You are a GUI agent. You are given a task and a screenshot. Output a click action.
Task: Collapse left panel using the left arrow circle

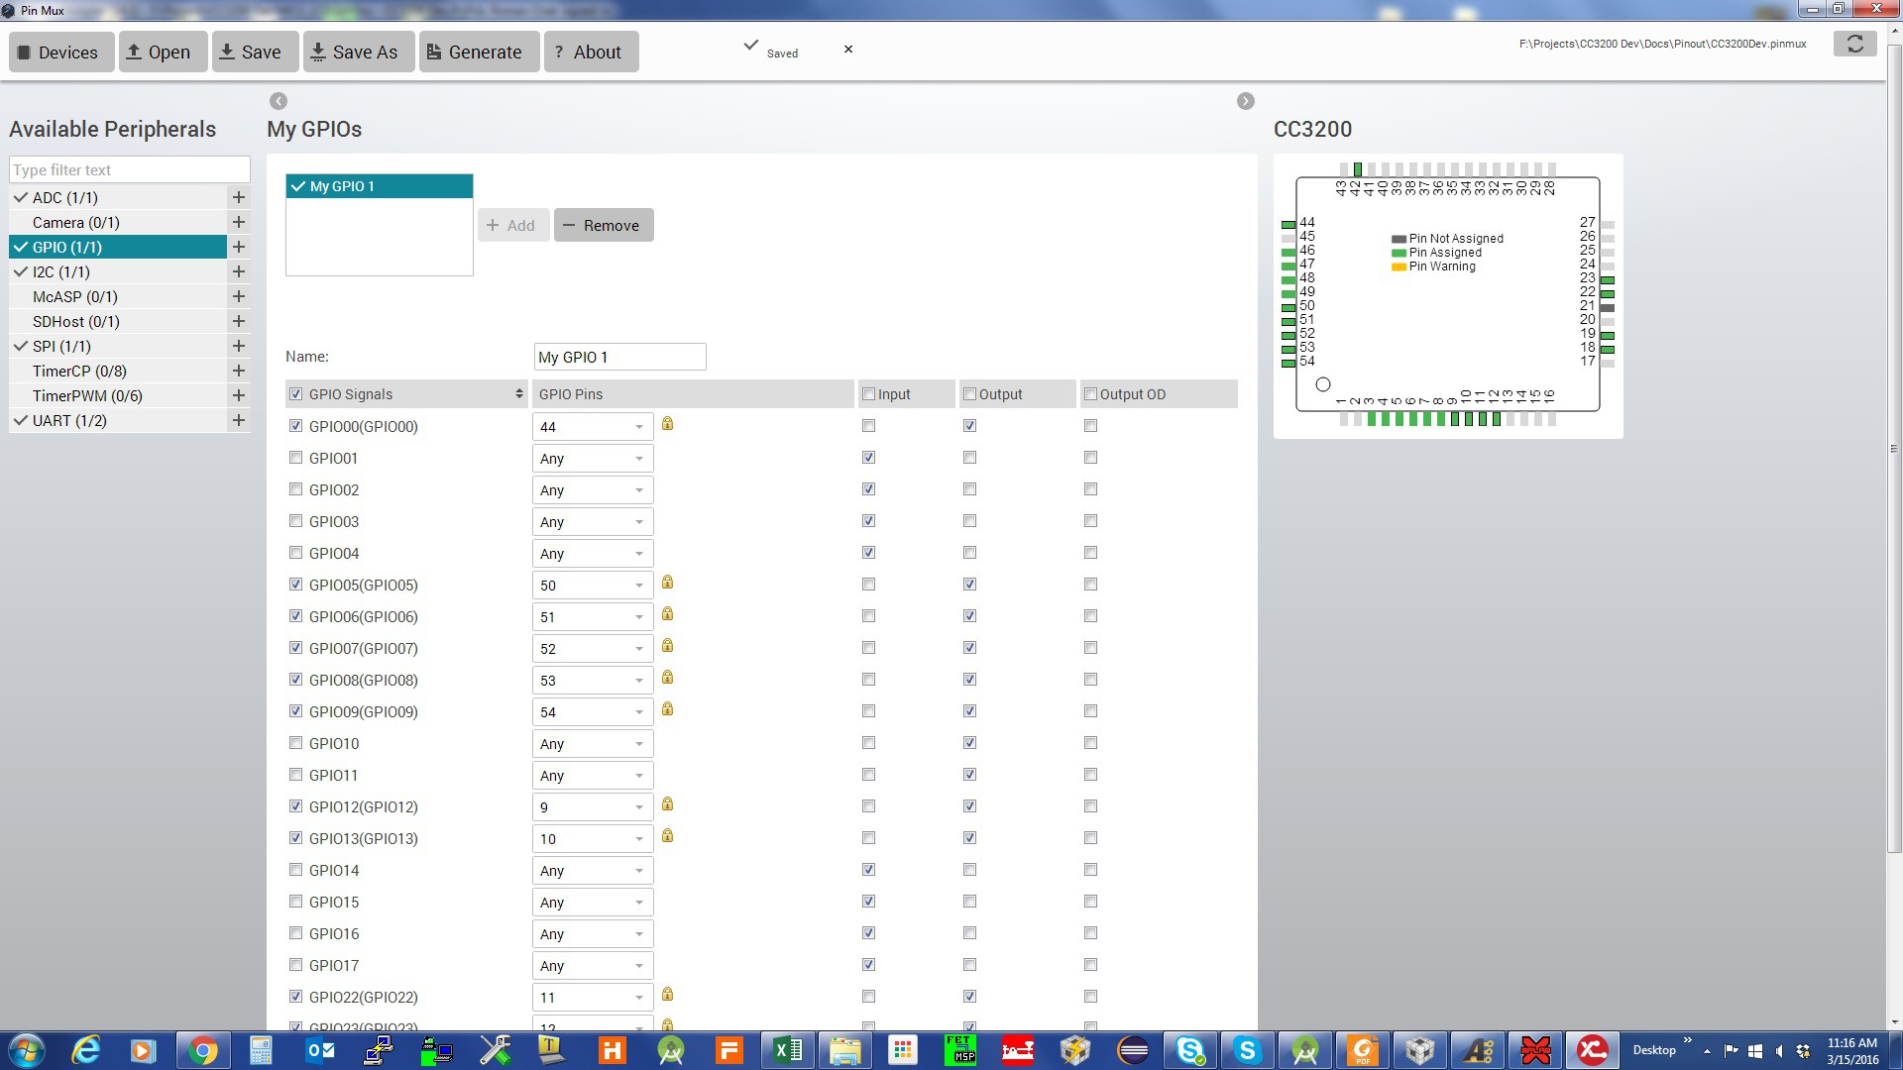pyautogui.click(x=279, y=101)
